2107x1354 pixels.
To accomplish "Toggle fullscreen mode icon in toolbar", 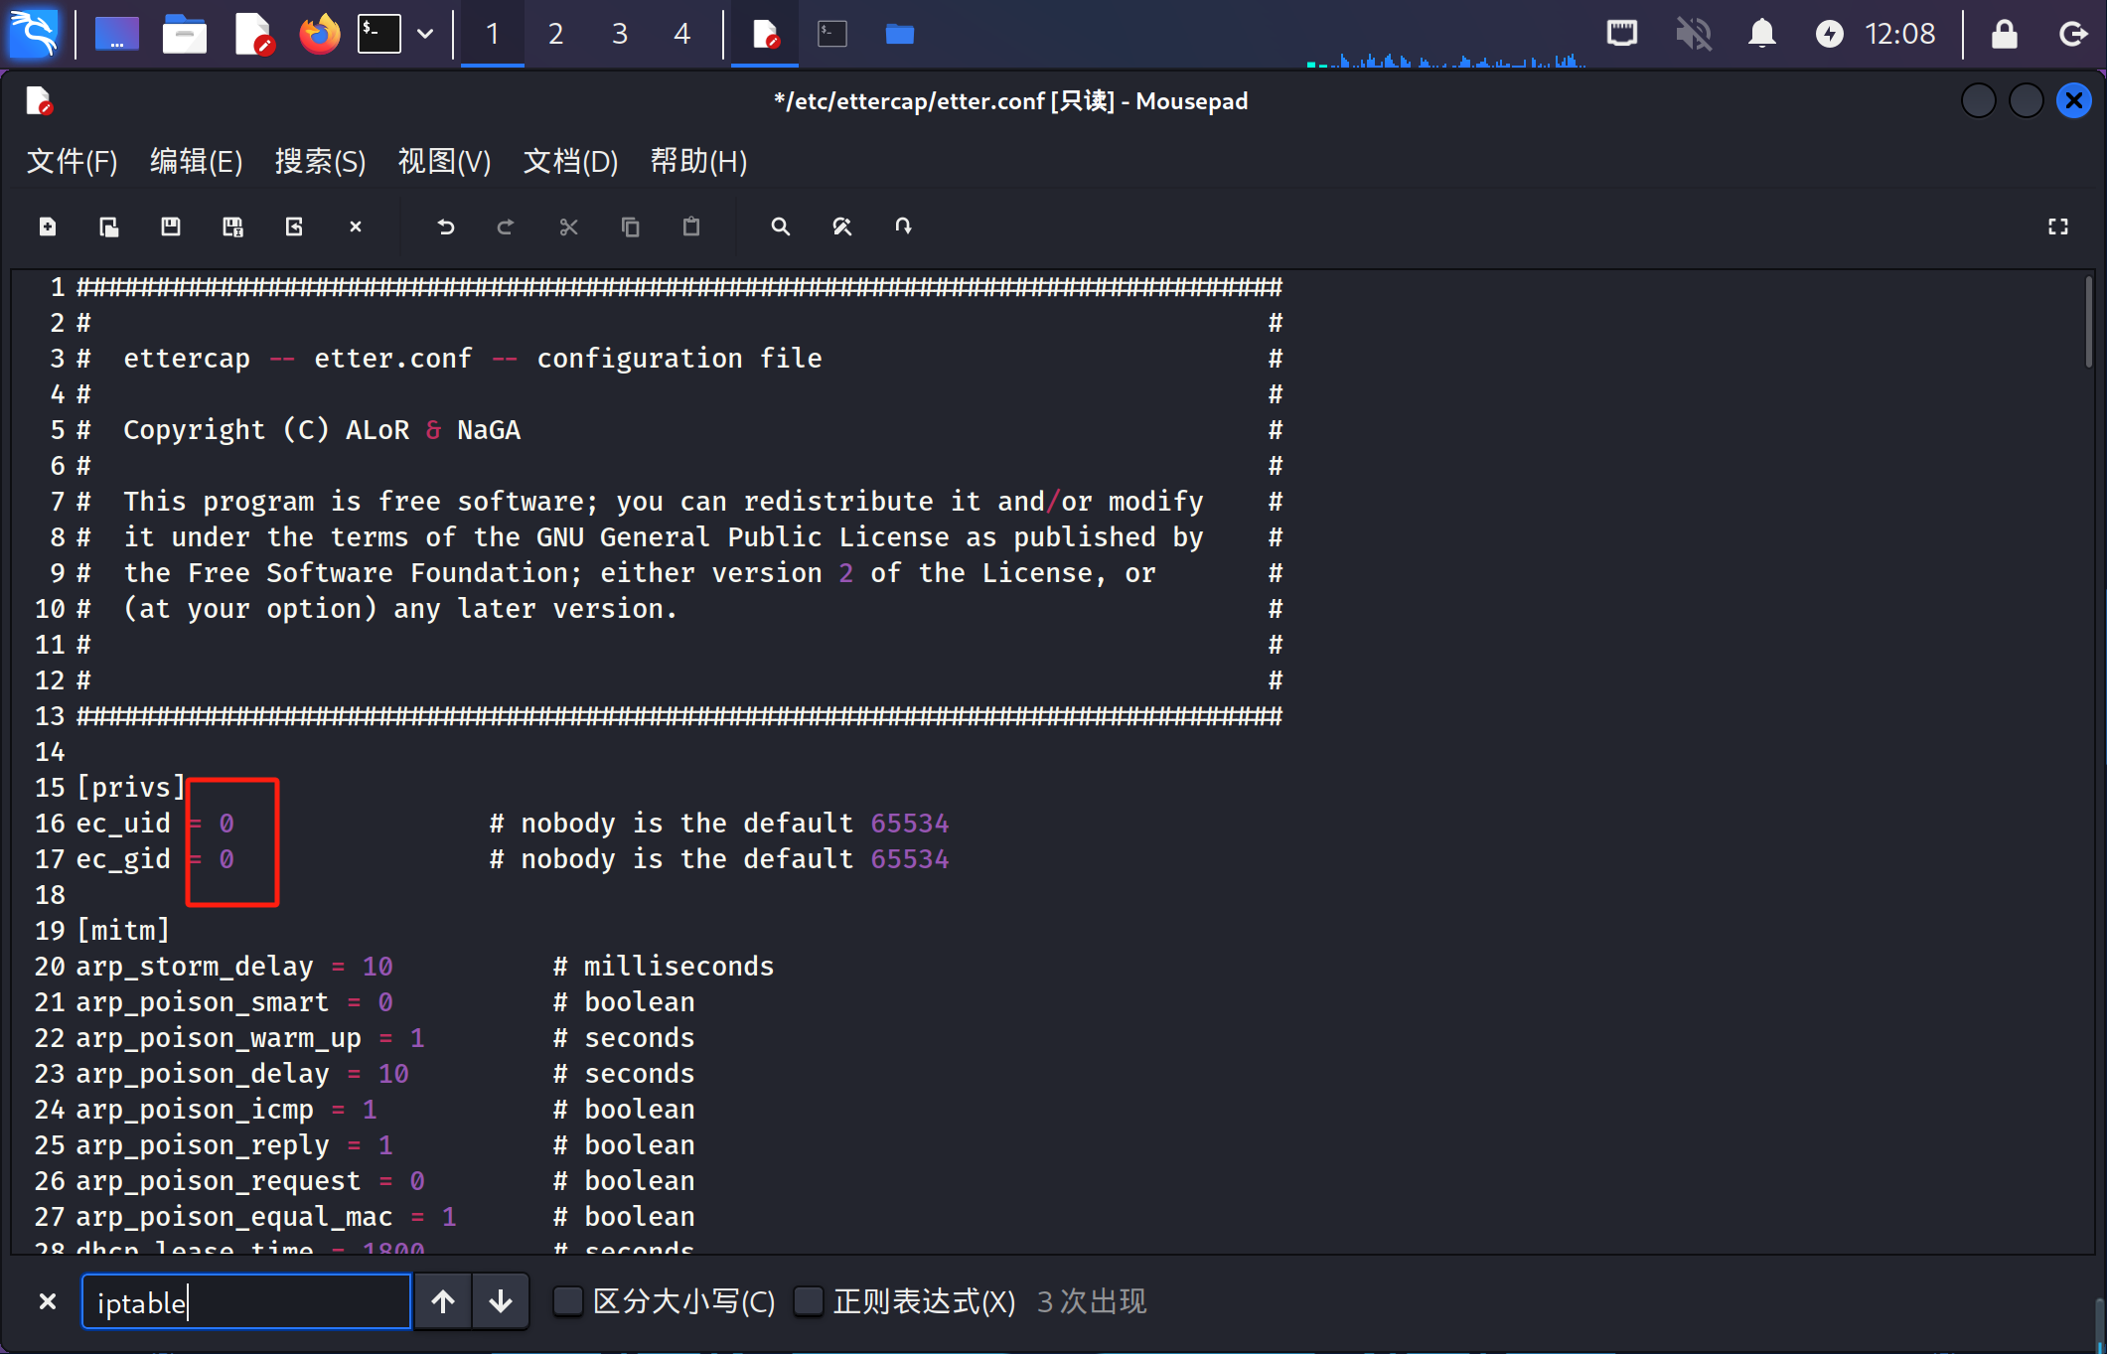I will [x=2058, y=226].
